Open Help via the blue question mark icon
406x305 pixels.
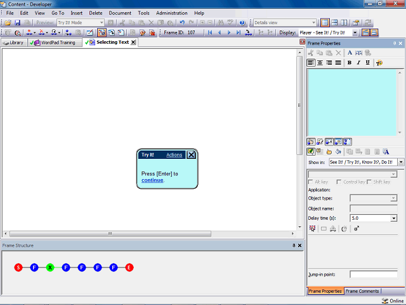[242, 23]
